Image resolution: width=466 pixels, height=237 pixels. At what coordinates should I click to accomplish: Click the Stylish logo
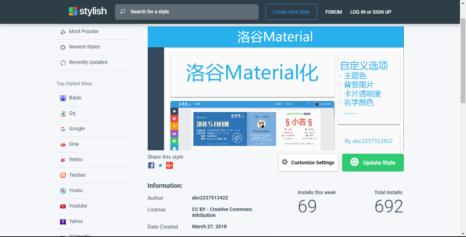[88, 11]
